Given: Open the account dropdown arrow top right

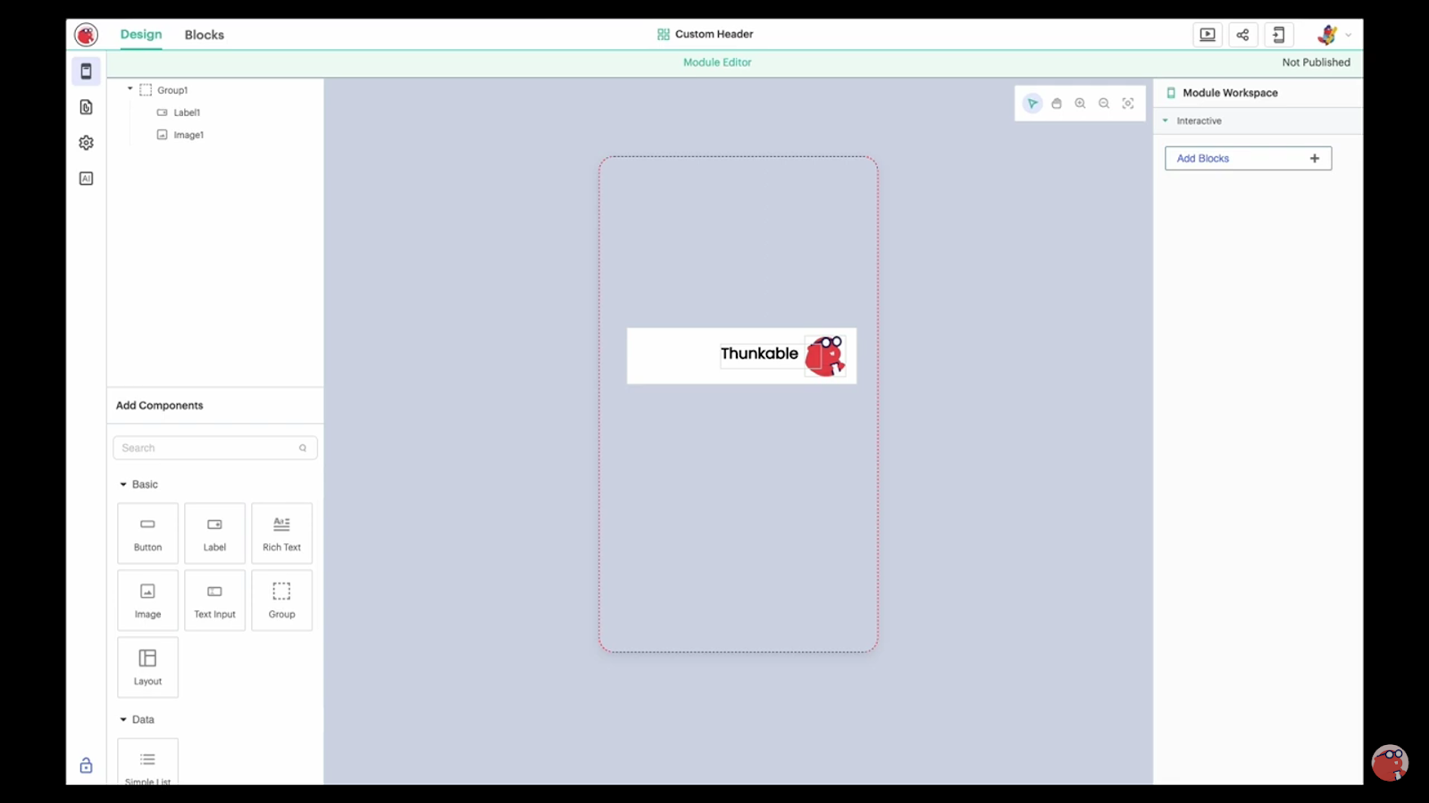Looking at the screenshot, I should [x=1350, y=34].
